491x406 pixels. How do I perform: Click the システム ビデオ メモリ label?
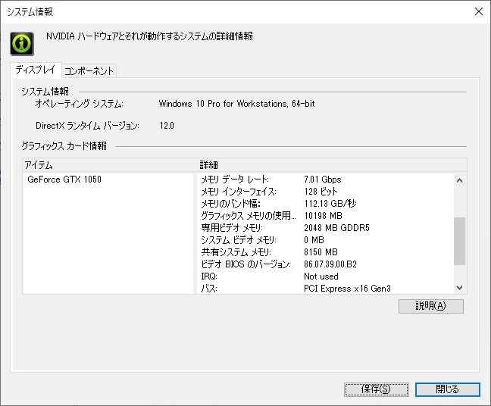[239, 240]
